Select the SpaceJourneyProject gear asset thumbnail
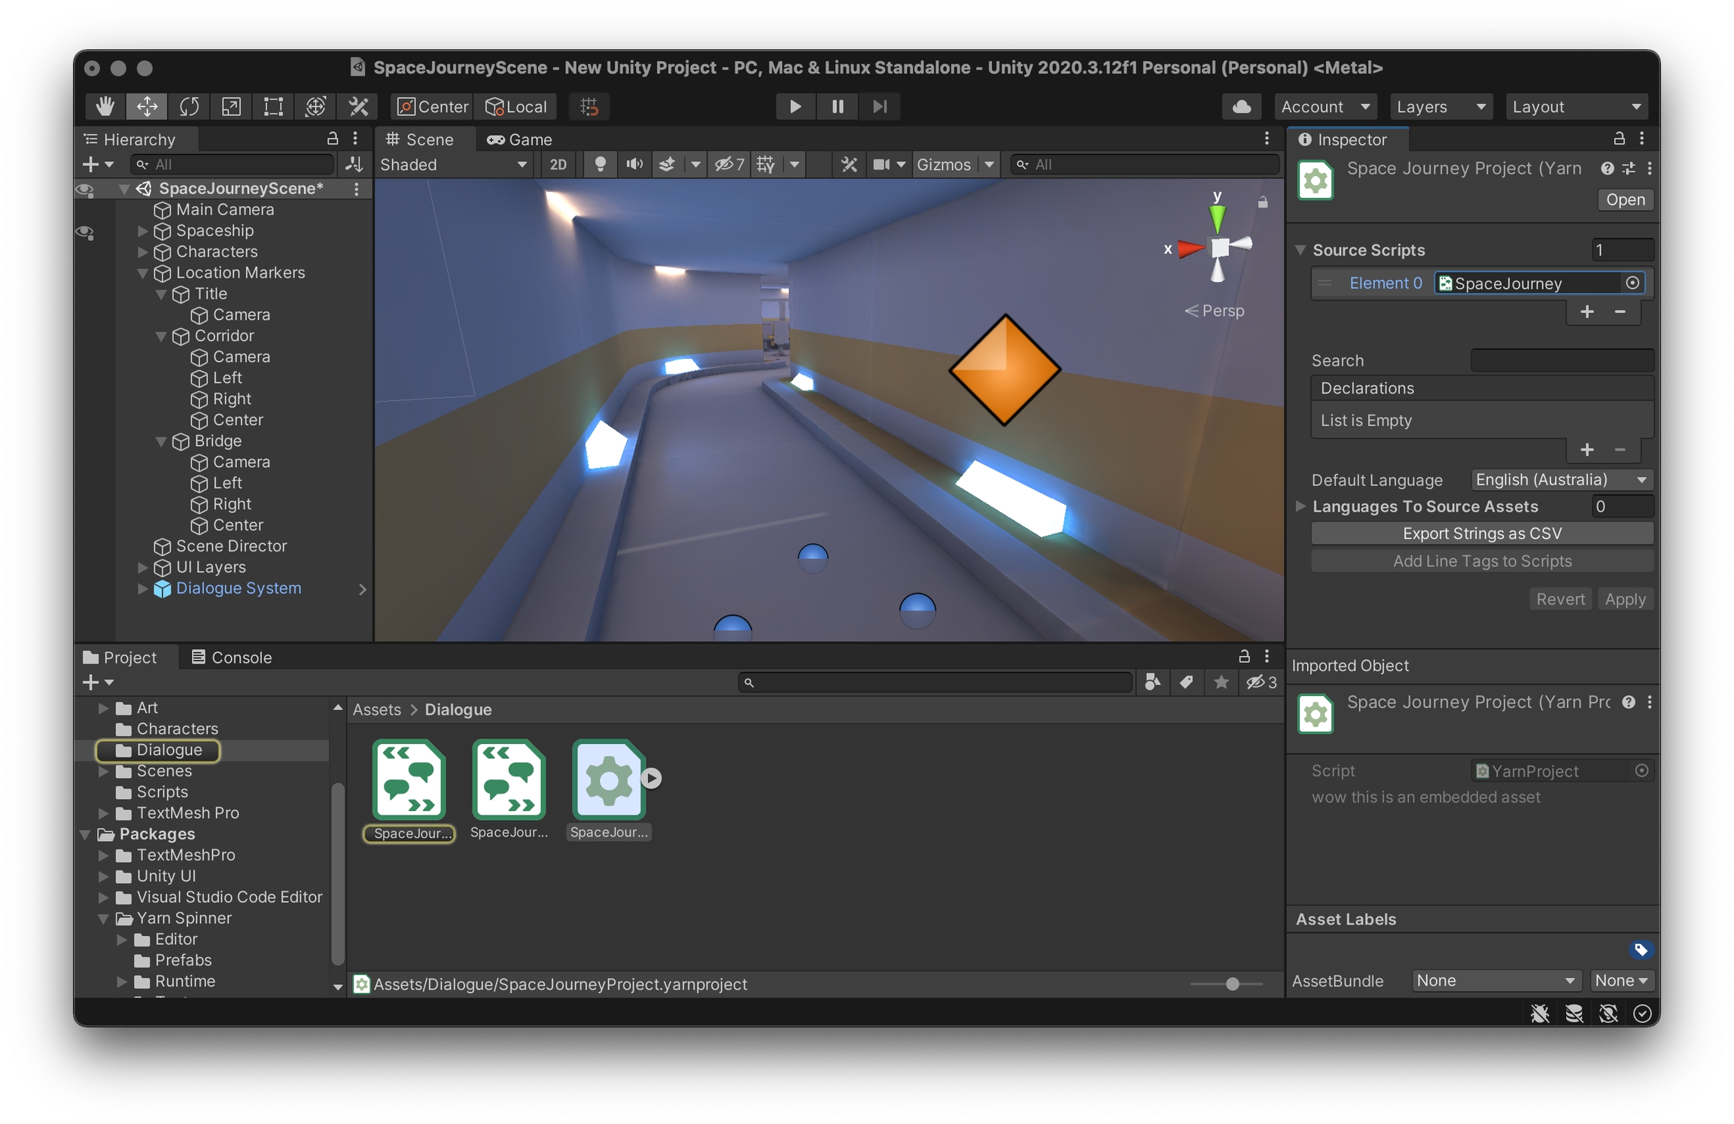 point(608,779)
